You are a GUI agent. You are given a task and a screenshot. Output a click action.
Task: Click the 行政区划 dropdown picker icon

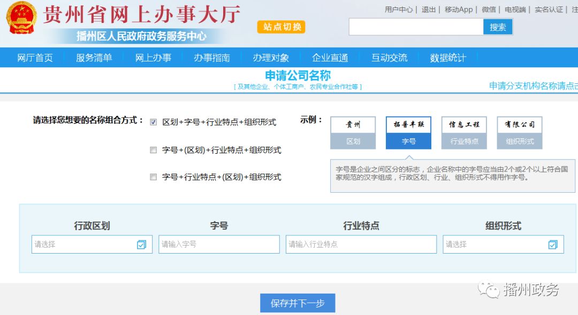pyautogui.click(x=141, y=245)
